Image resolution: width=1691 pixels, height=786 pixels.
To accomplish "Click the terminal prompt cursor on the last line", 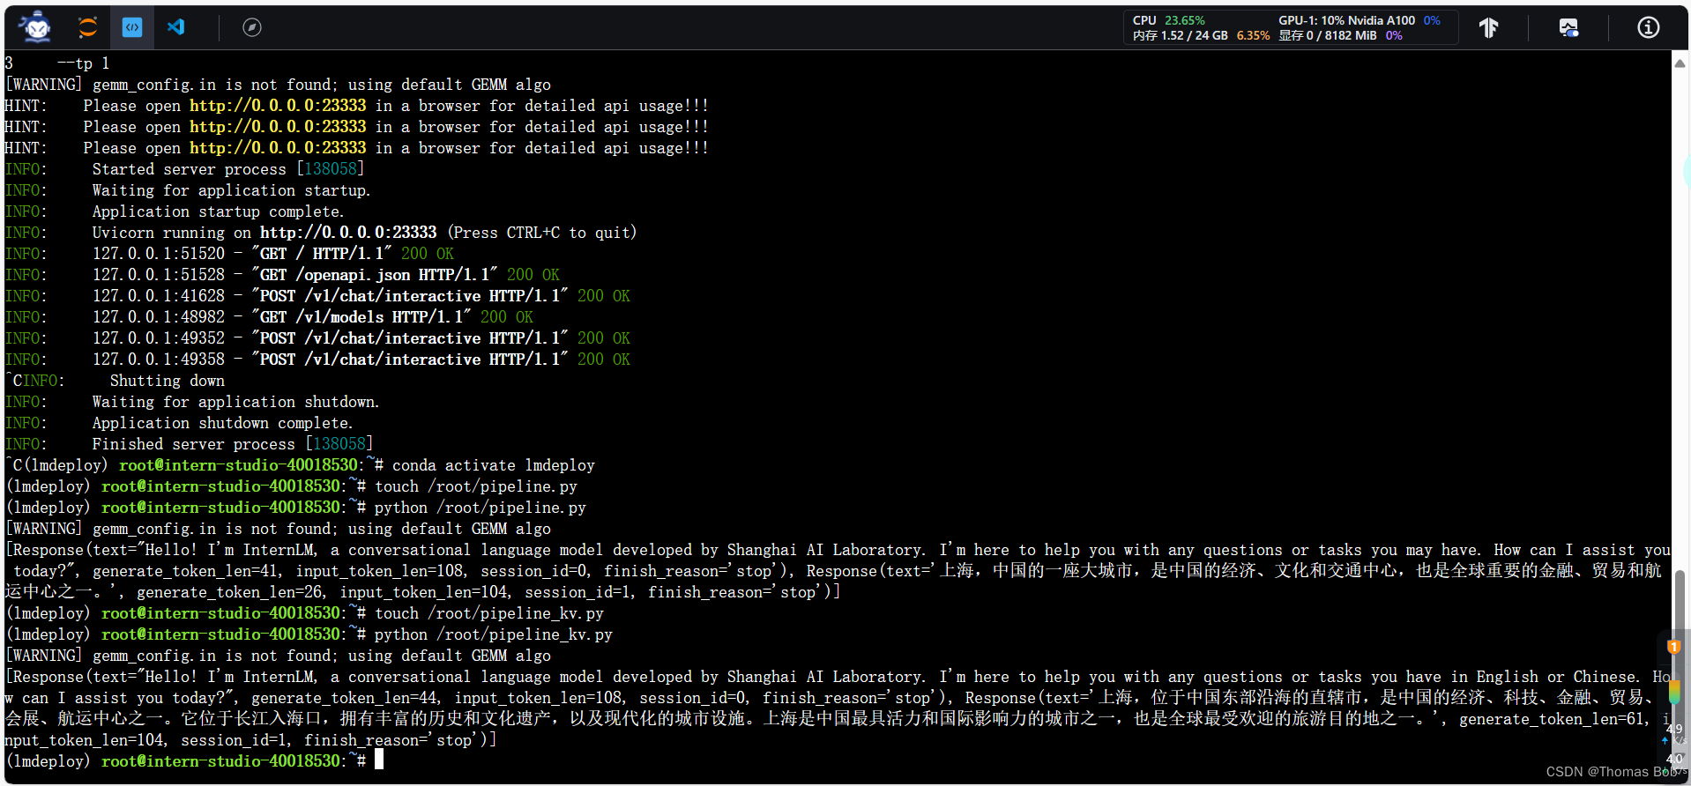I will (x=379, y=759).
